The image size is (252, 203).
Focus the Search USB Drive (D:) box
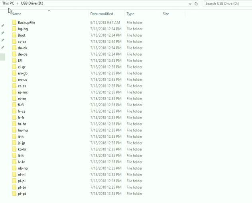tap(228, 4)
